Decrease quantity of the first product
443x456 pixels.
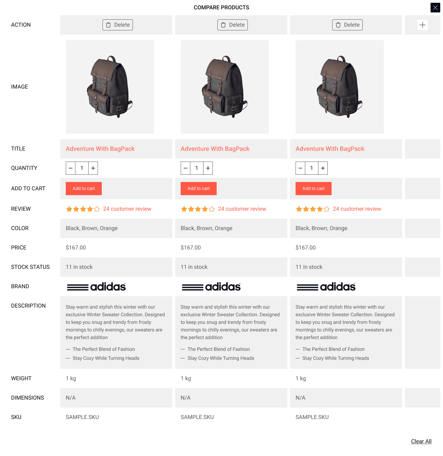tap(71, 168)
